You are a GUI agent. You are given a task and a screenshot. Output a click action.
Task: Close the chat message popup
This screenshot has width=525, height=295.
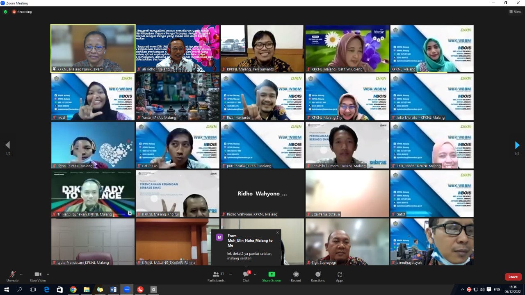(277, 233)
